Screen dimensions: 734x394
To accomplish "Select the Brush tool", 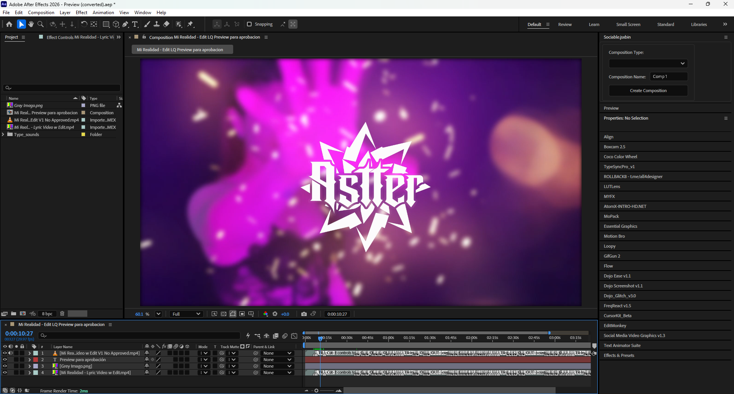I will pos(147,24).
